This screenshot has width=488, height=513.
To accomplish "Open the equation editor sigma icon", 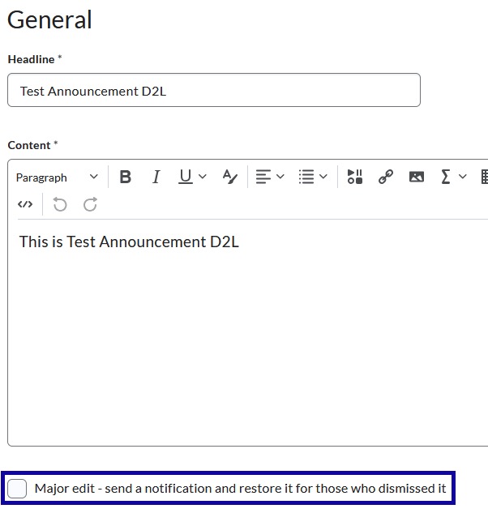I will (x=446, y=177).
